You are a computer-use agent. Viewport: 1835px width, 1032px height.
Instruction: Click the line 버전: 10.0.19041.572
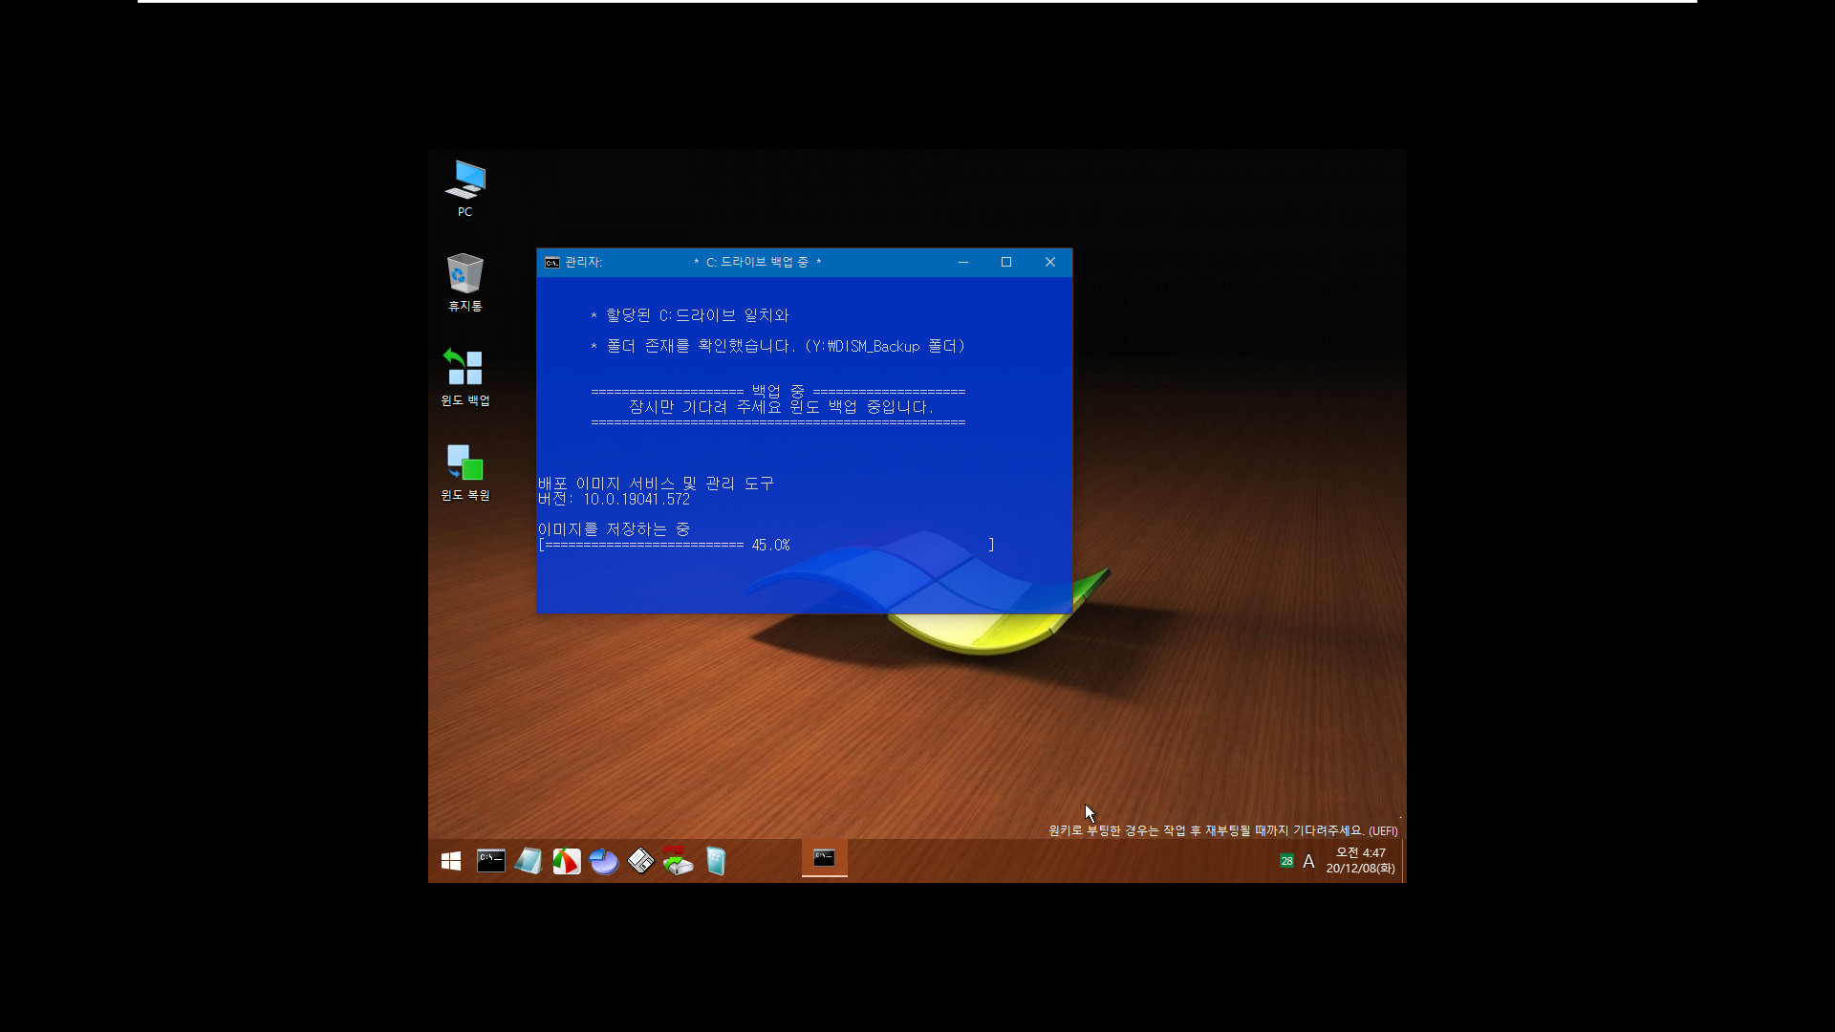tap(614, 499)
